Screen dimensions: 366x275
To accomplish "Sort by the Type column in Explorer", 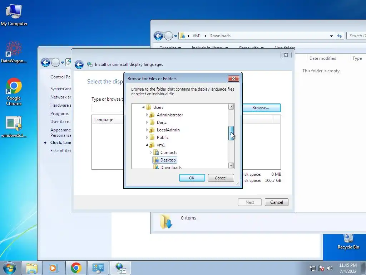I will 357,58.
